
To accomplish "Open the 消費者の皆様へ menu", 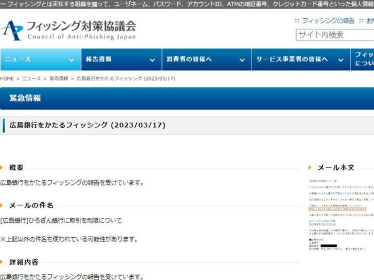I will pos(207,59).
